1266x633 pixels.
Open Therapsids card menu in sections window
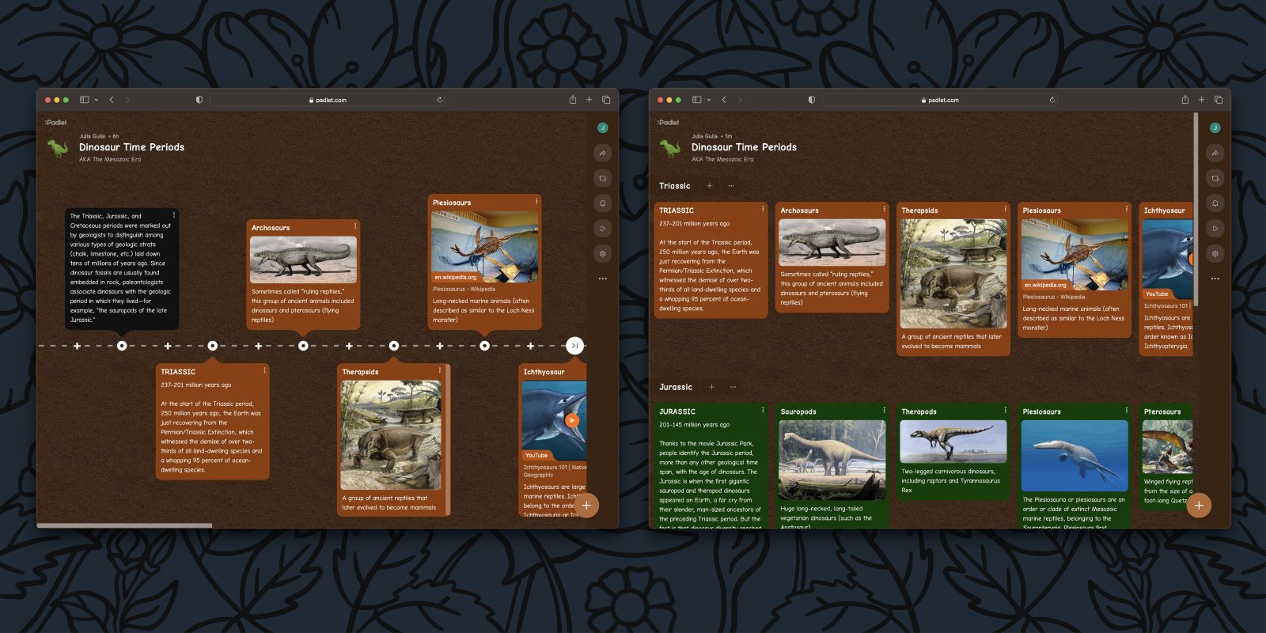[x=1005, y=209]
